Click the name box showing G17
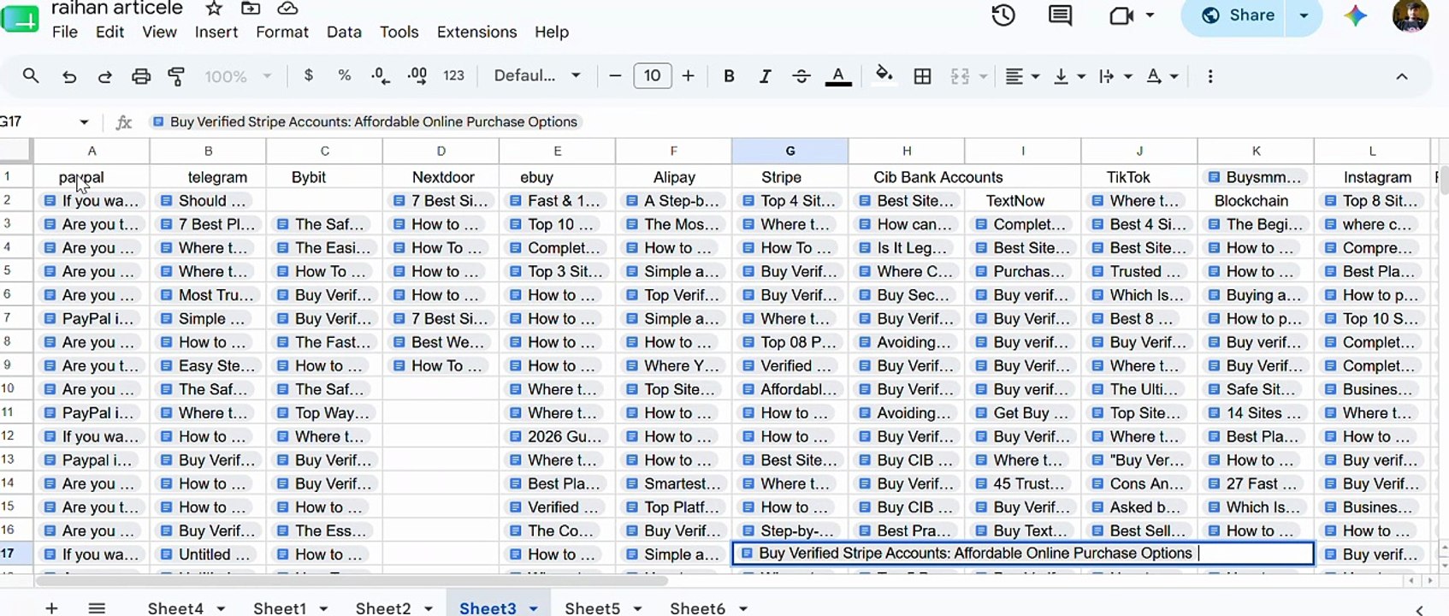Image resolution: width=1449 pixels, height=616 pixels. point(44,121)
